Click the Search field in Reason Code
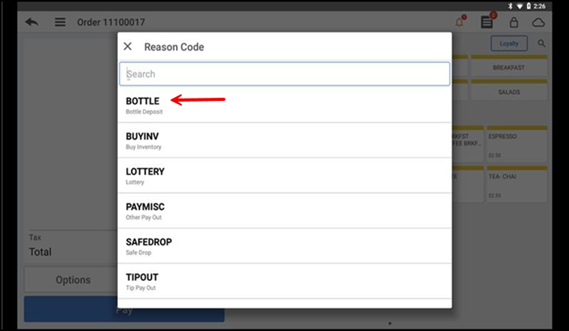 point(284,74)
